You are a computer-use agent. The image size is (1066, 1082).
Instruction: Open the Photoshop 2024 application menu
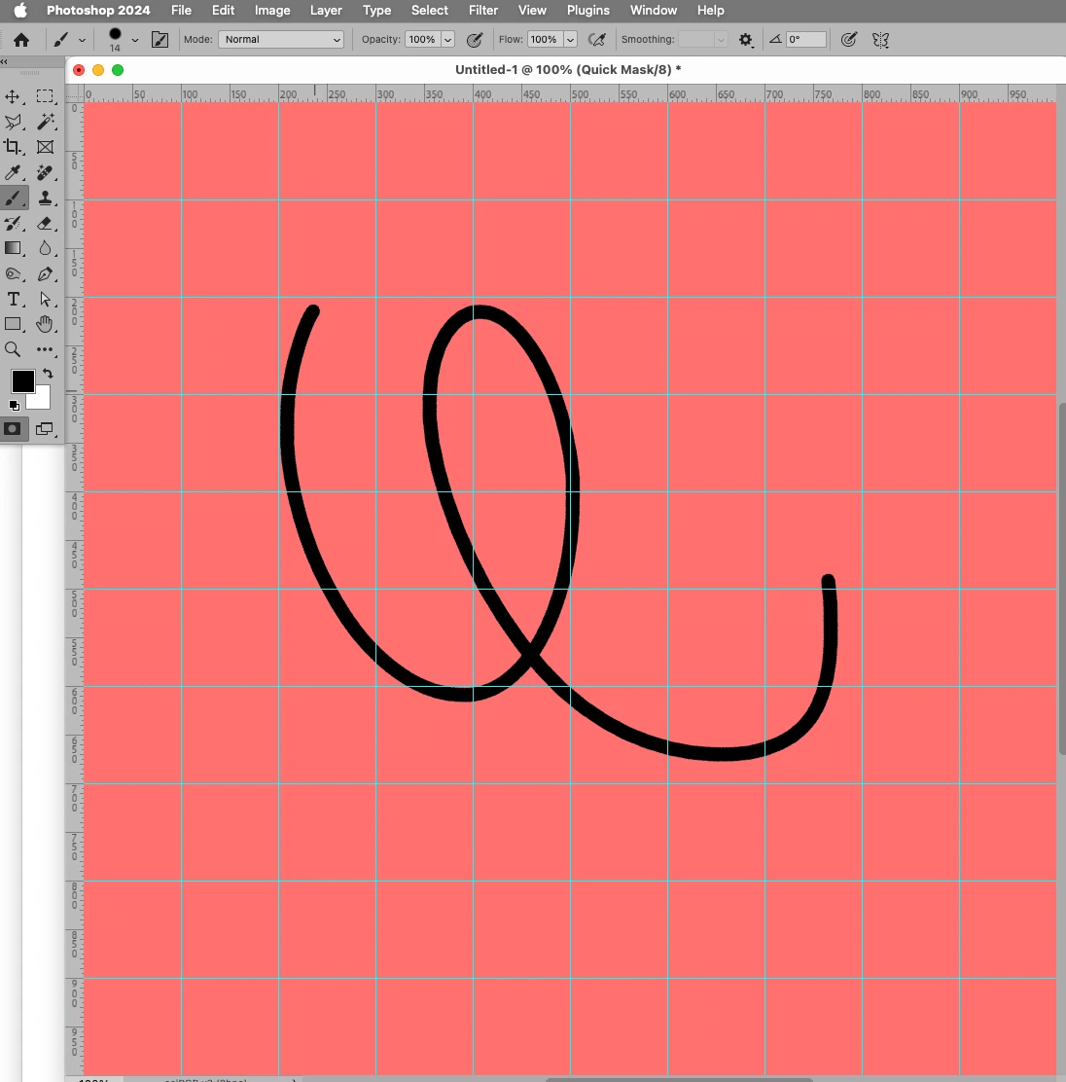click(98, 11)
